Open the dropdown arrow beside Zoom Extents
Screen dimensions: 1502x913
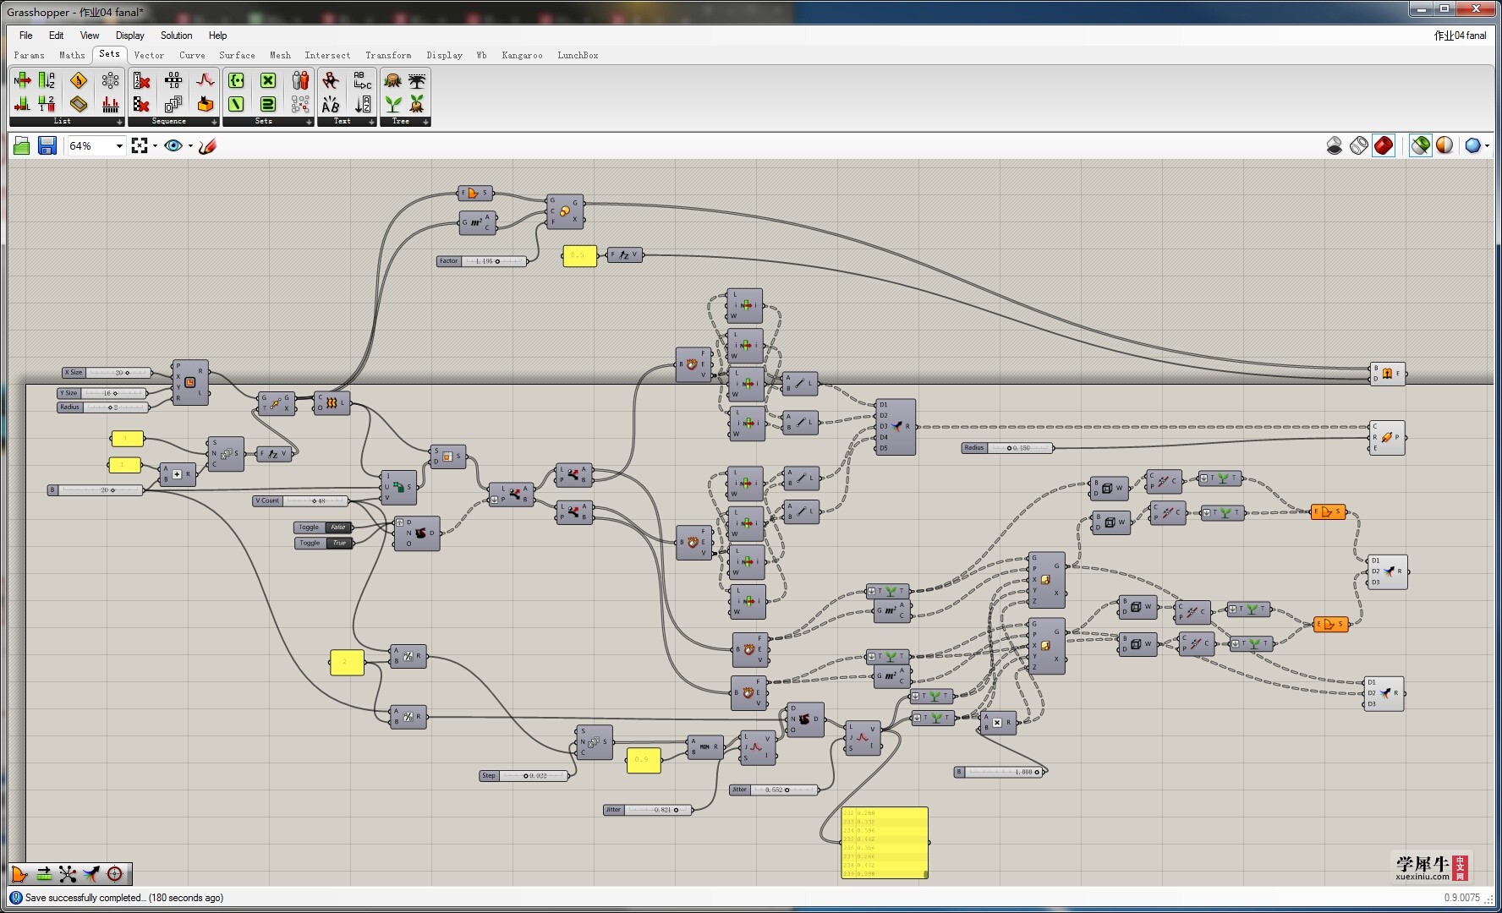pos(155,146)
